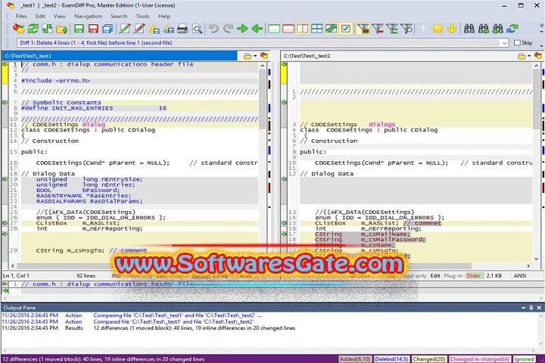
Task: Go to next difference with green right arrow
Action: click(242, 29)
